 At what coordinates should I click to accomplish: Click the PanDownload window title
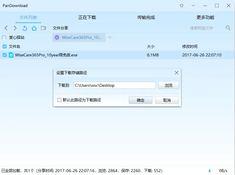click(15, 6)
